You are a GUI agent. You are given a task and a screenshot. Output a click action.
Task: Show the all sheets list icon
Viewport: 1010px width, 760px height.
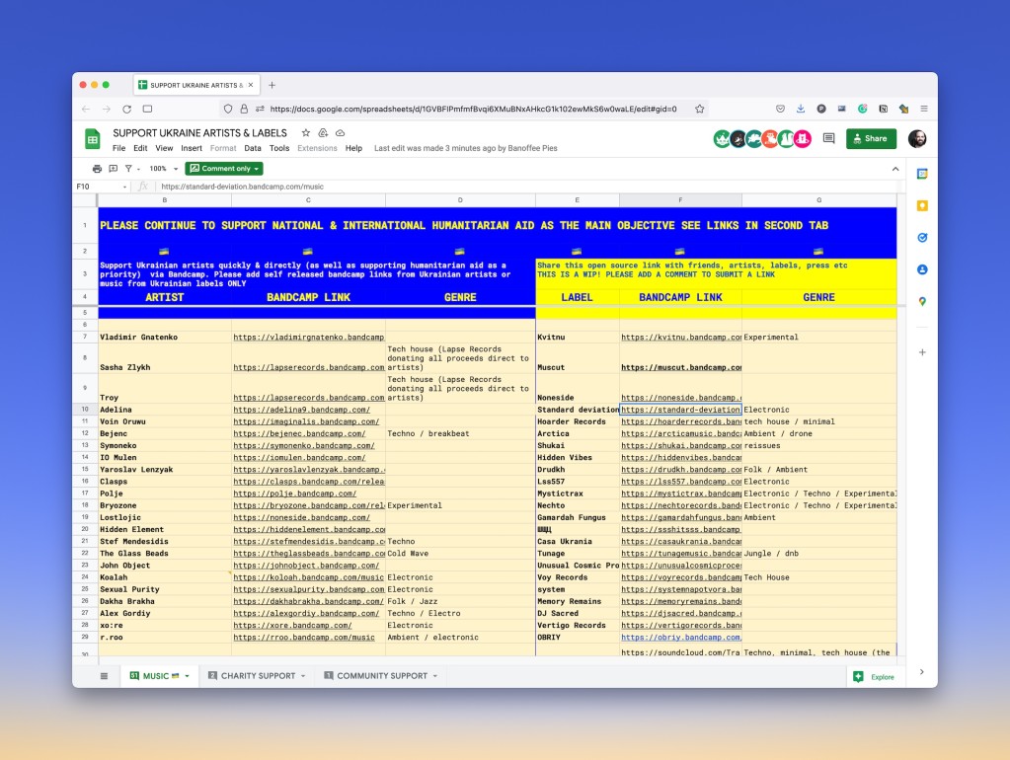(x=104, y=676)
